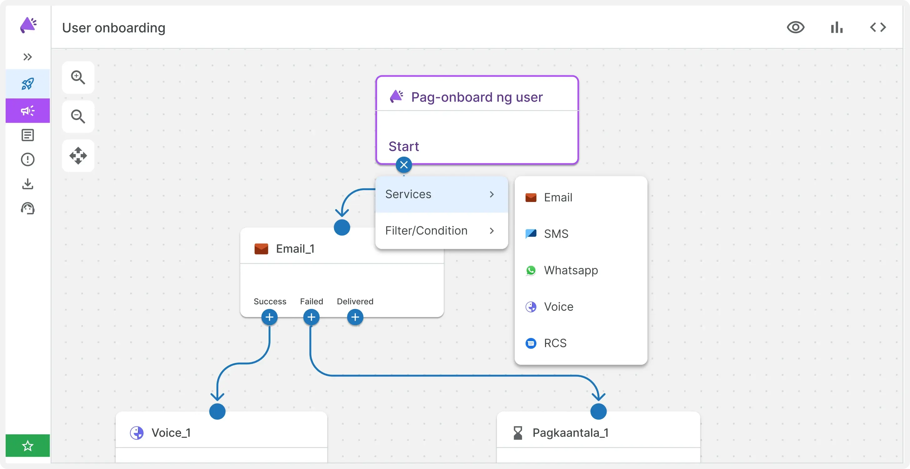
Task: Toggle the preview eye icon
Action: point(796,28)
